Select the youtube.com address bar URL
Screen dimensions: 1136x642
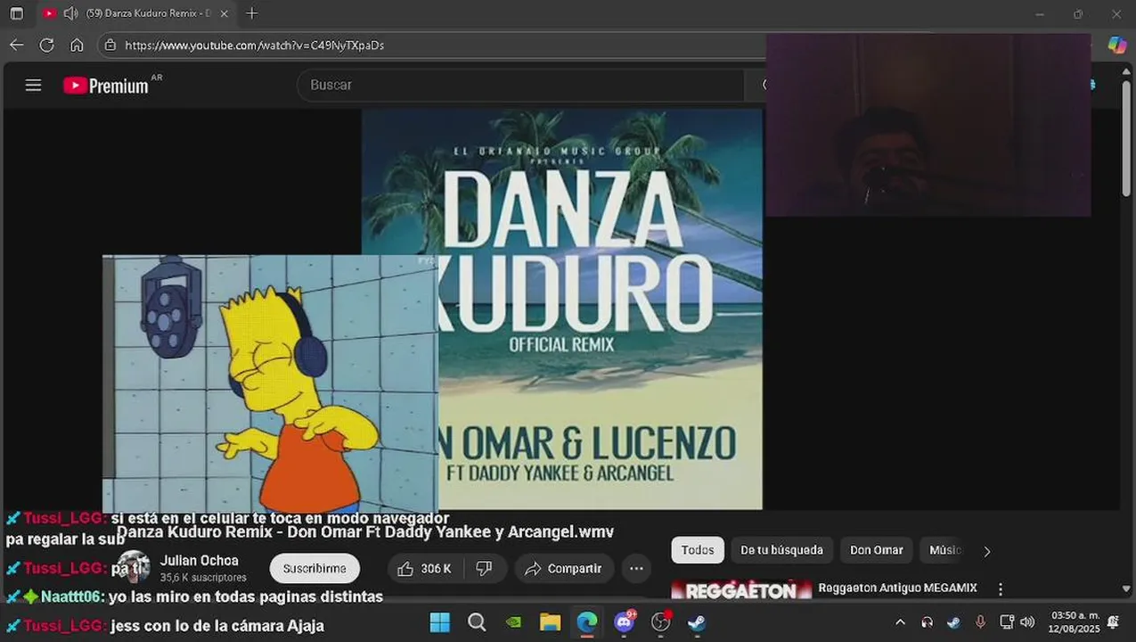click(254, 45)
